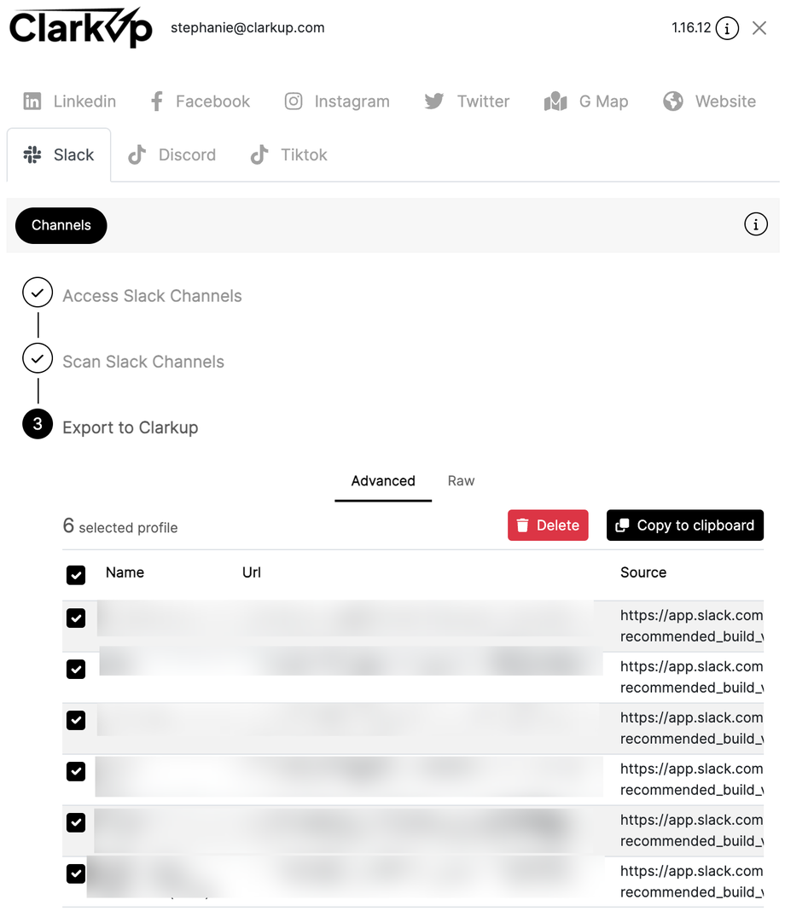Switch to the Instagram tab

click(337, 102)
